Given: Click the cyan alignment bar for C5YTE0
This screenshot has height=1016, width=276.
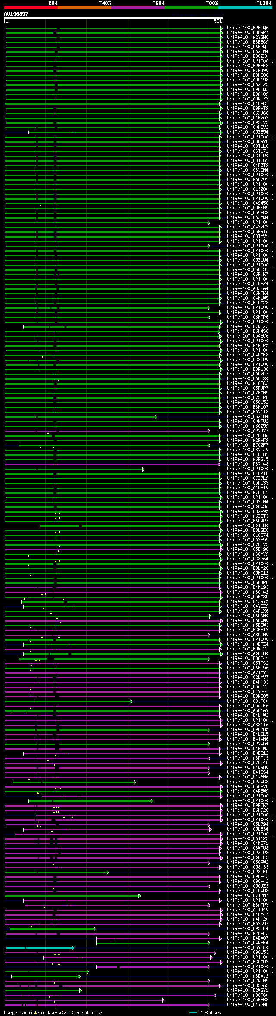Looking at the screenshot, I should (40, 948).
